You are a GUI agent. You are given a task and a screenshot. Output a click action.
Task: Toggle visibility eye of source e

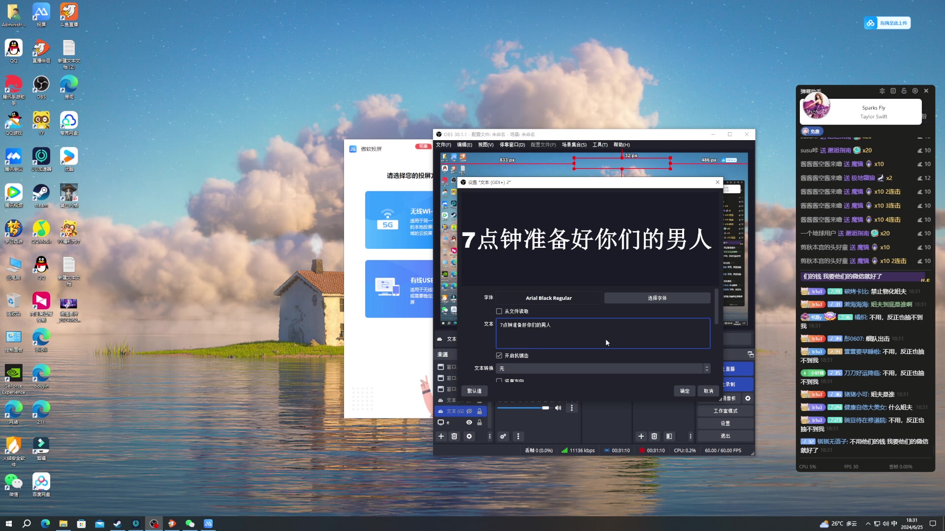click(x=469, y=422)
